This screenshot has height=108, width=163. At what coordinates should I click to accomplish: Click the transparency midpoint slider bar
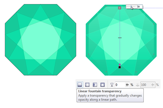tap(120, 38)
